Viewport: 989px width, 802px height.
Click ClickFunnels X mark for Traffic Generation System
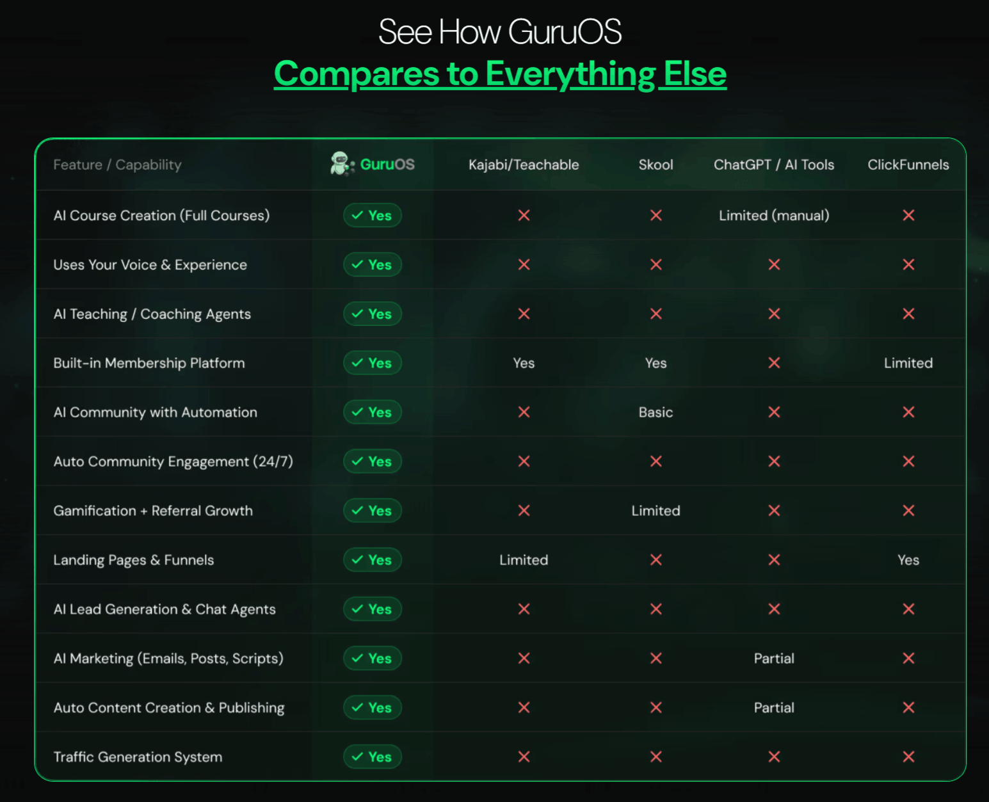[908, 757]
